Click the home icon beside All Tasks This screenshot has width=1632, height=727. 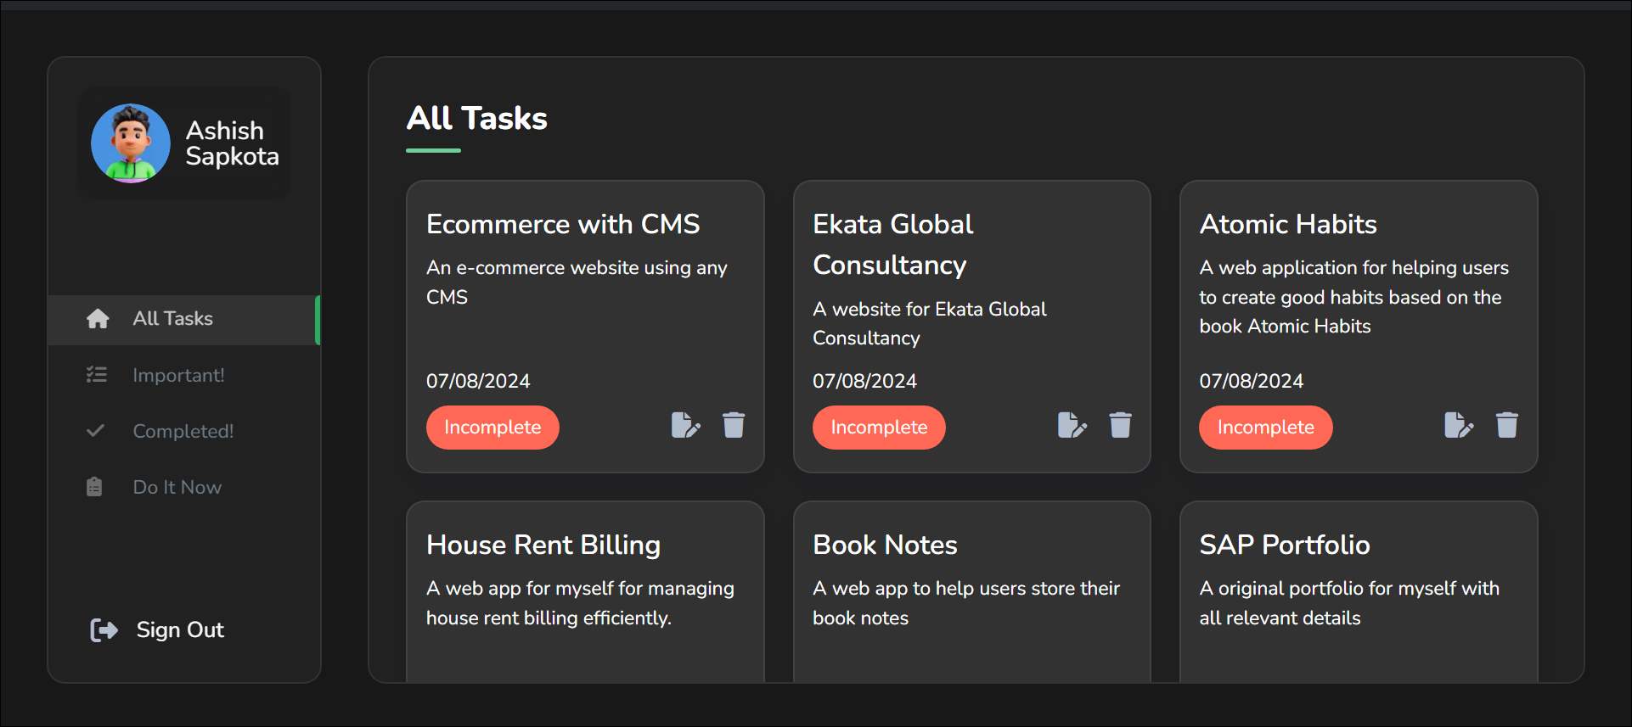coord(98,319)
